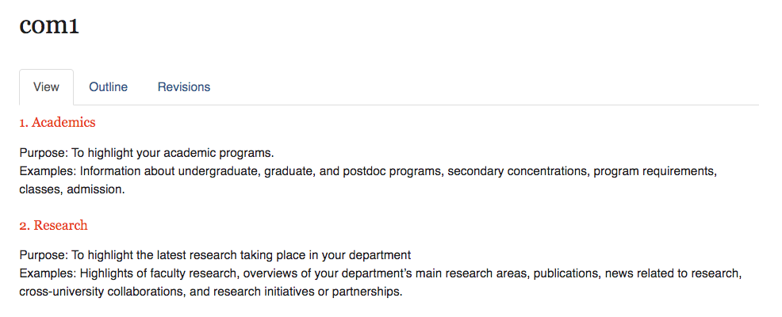Click the 'classes, admission.' text line
This screenshot has width=782, height=317.
72,189
